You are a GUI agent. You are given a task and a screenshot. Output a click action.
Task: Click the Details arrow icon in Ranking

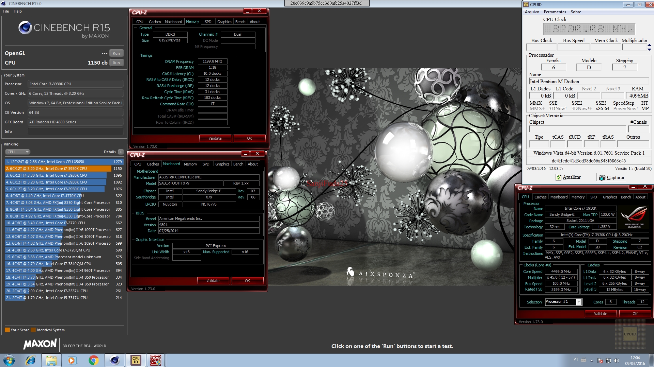point(121,152)
